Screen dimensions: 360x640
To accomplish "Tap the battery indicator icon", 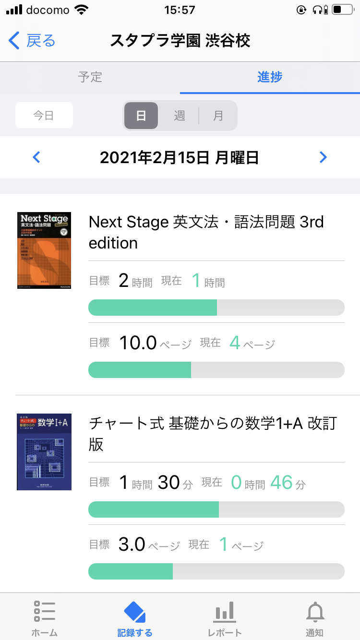I will pos(342,10).
